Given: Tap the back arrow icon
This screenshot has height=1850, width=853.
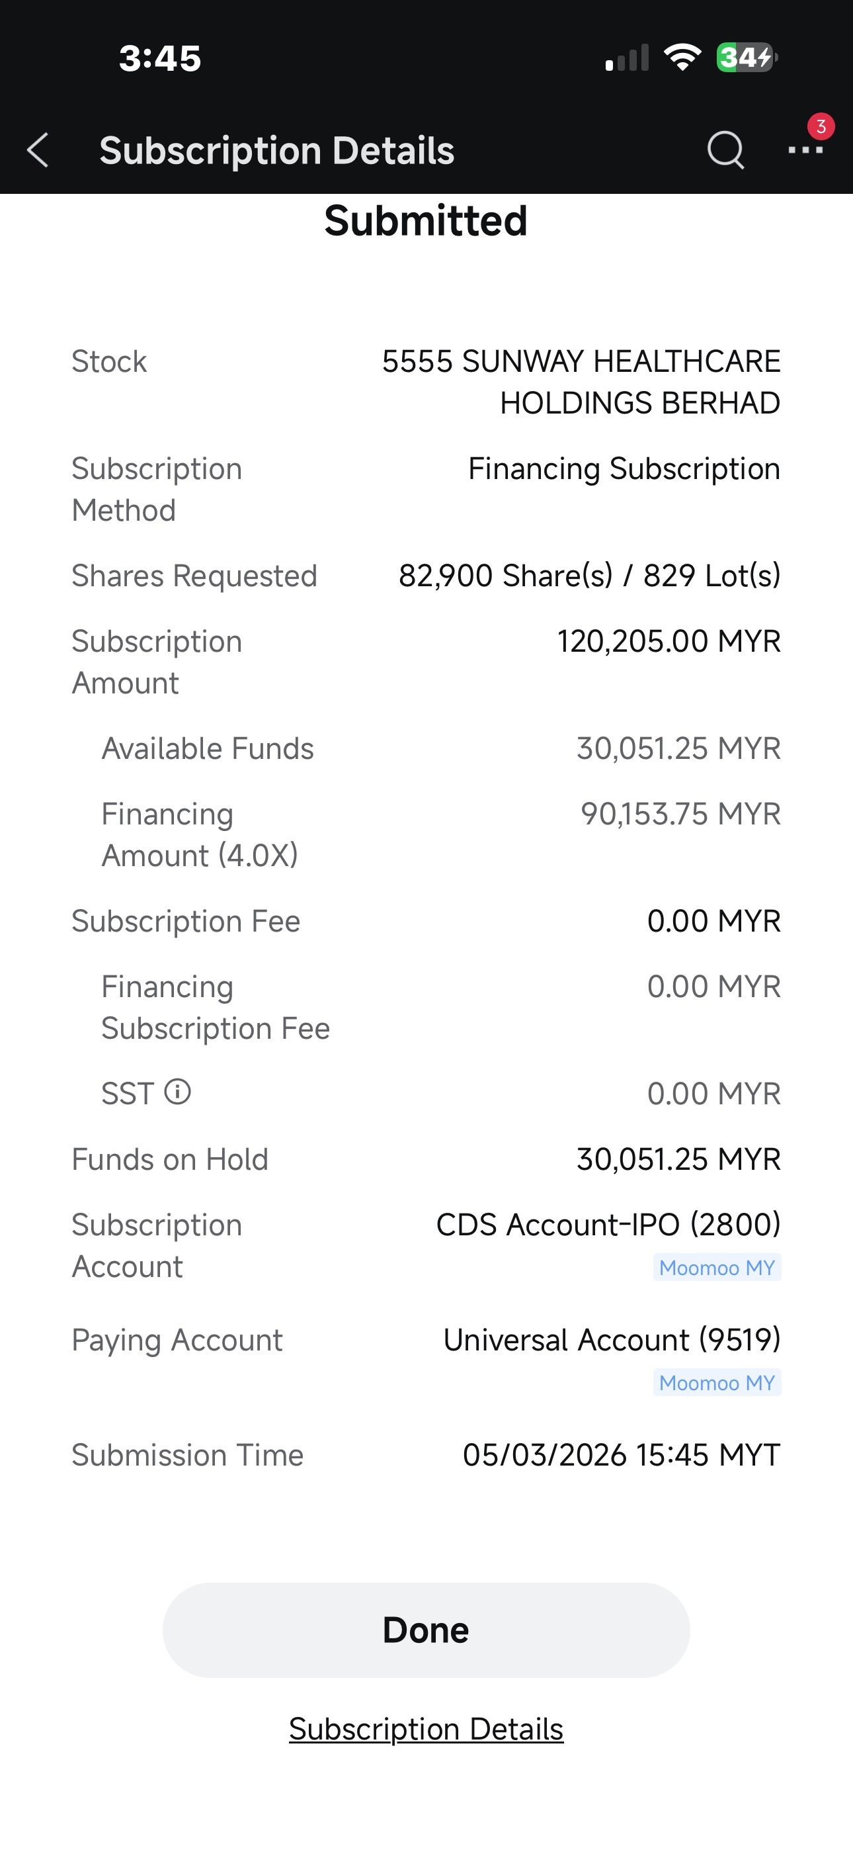Looking at the screenshot, I should pos(37,151).
